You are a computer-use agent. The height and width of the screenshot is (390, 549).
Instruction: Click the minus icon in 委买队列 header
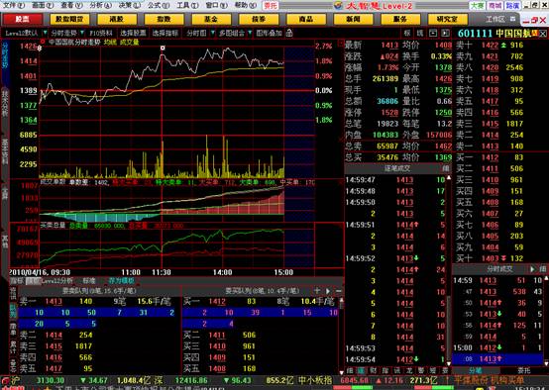click(x=339, y=291)
